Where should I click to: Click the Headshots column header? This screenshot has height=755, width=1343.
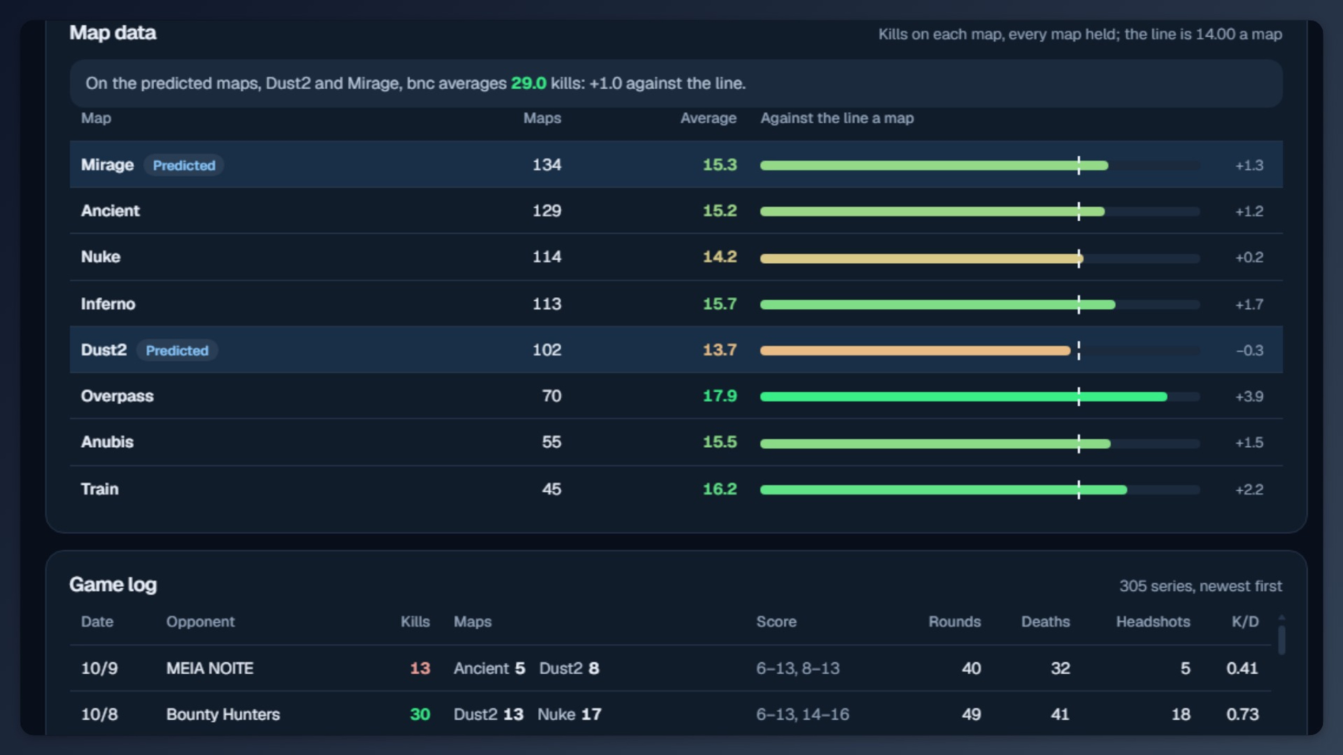click(x=1153, y=621)
